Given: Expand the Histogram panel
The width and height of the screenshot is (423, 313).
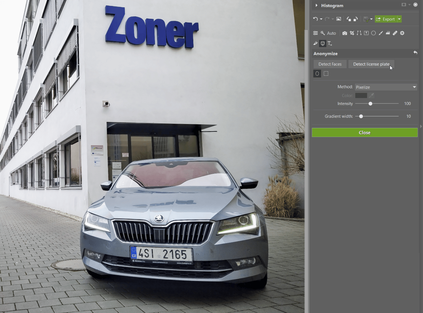Looking at the screenshot, I should click(x=316, y=6).
